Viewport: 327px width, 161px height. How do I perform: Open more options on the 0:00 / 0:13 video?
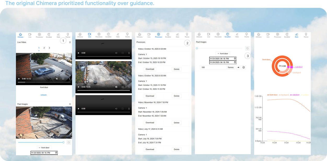(69, 79)
